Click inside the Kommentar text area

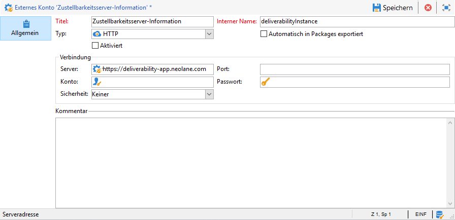tap(251, 163)
